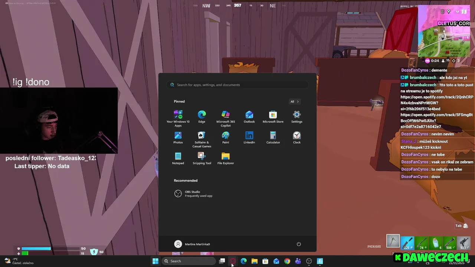Image resolution: width=475 pixels, height=267 pixels.
Task: Open Outlook mail from the taskbar
Action: [x=276, y=261]
